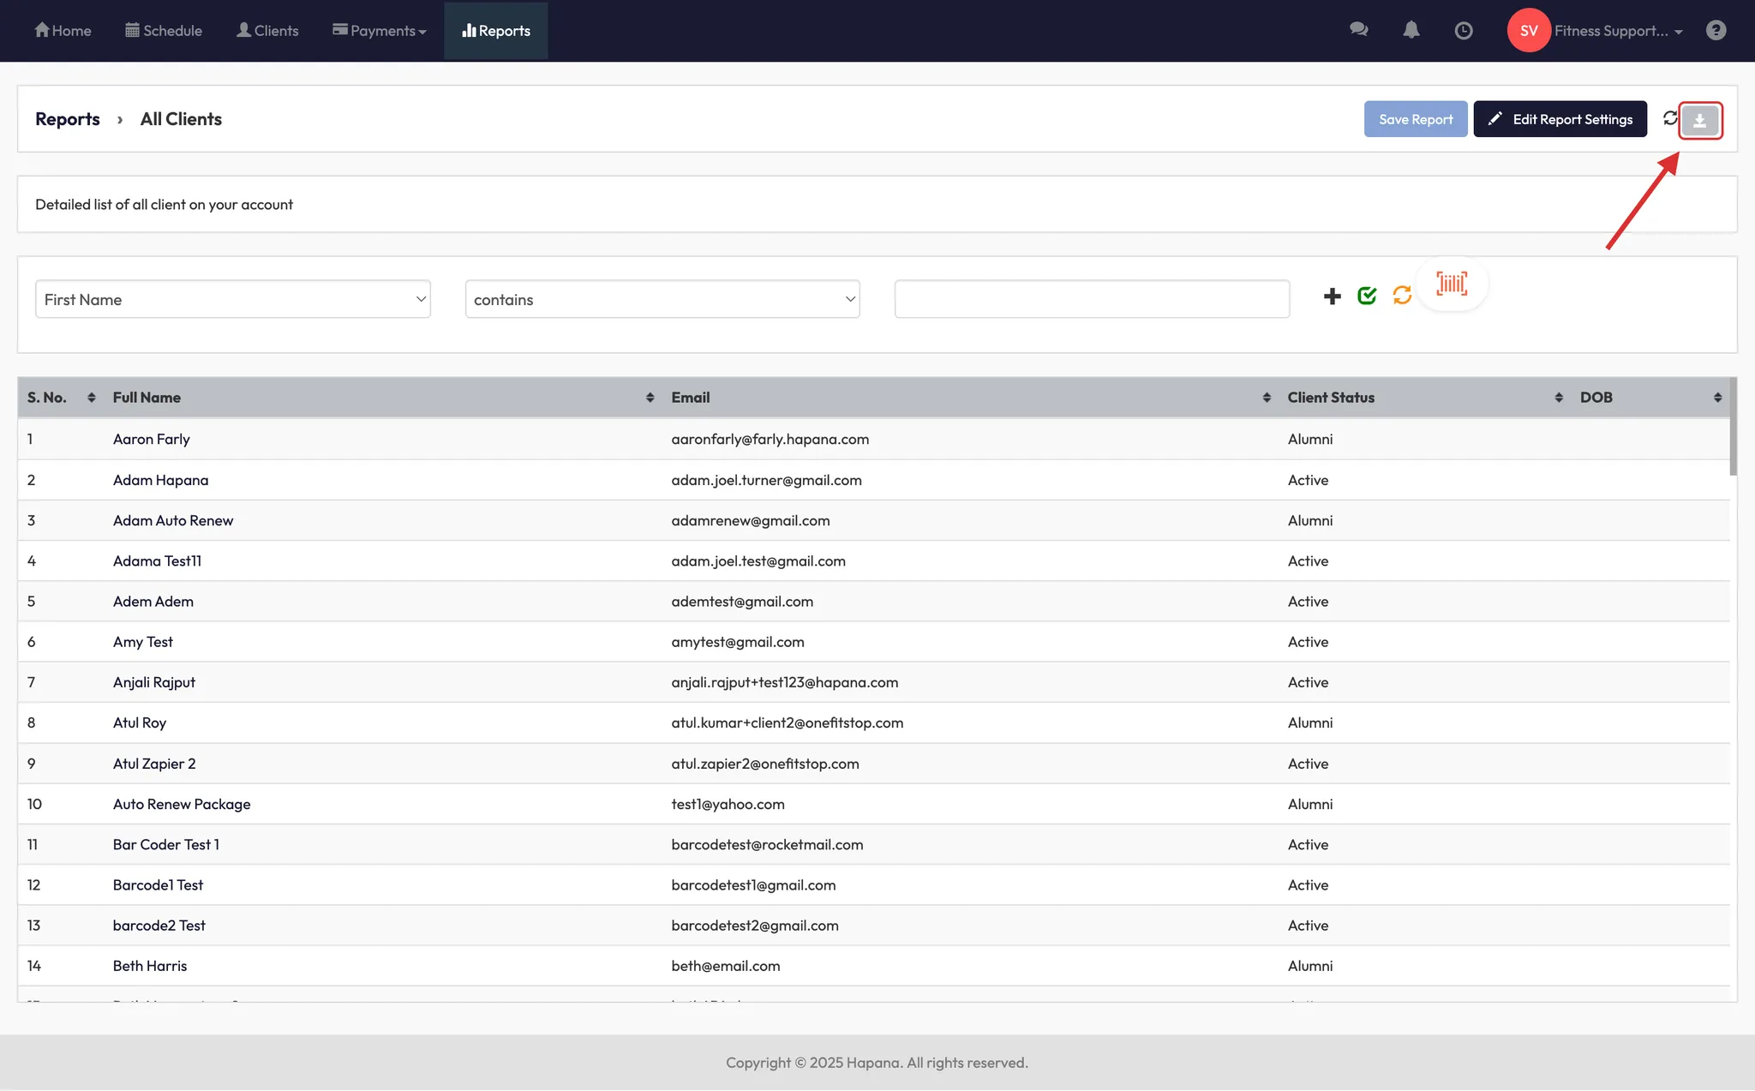The image size is (1755, 1091).
Task: Click the filter value text field
Action: (1092, 299)
